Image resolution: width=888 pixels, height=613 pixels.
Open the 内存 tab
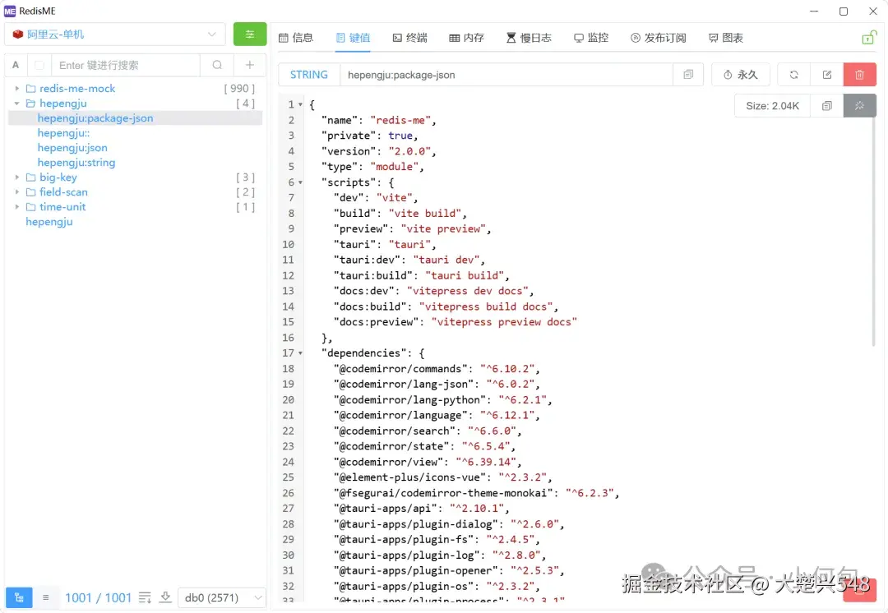467,38
